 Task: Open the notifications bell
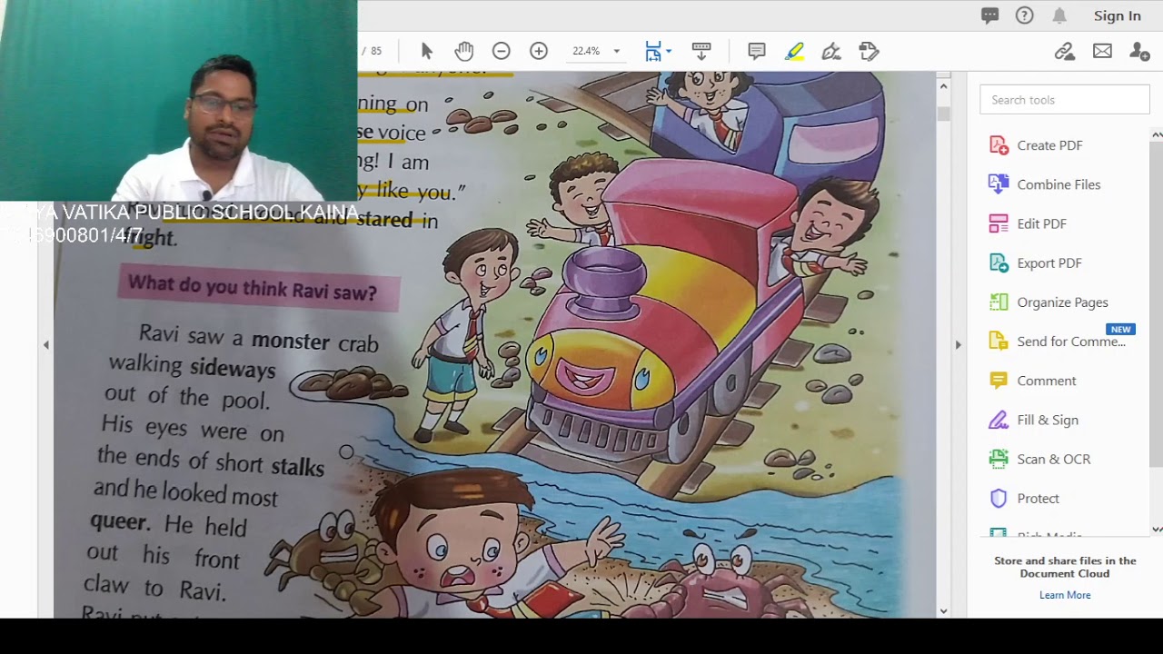coord(1059,15)
